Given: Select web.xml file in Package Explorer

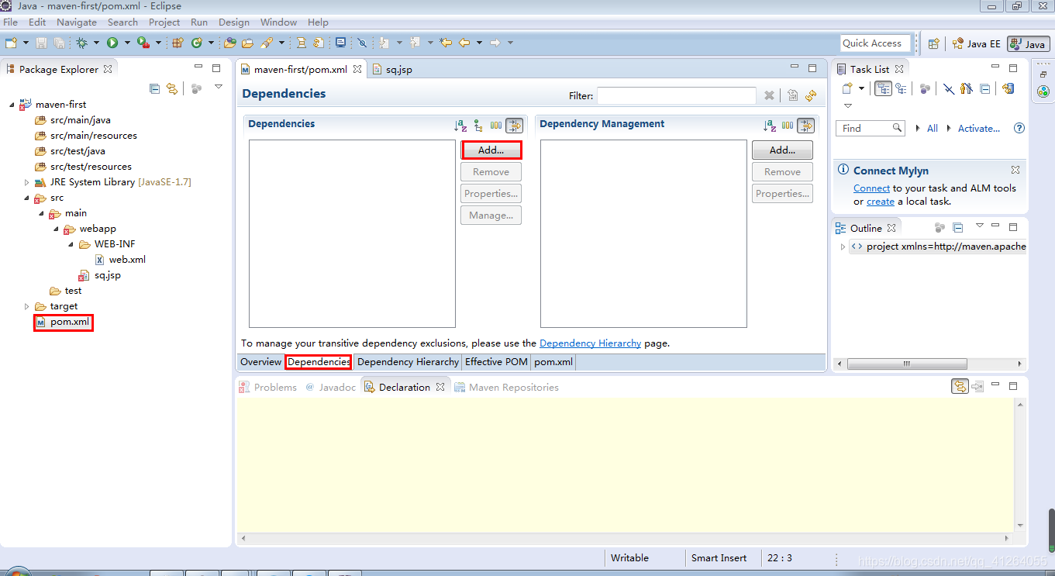Looking at the screenshot, I should coord(120,260).
